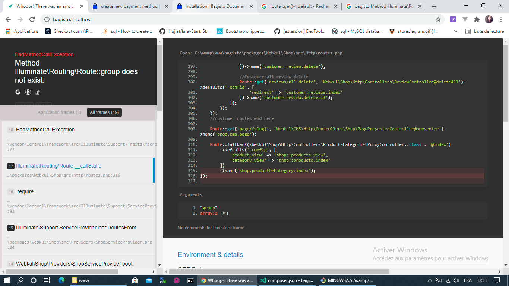
Task: Open the Windows notification center
Action: pos(497,280)
